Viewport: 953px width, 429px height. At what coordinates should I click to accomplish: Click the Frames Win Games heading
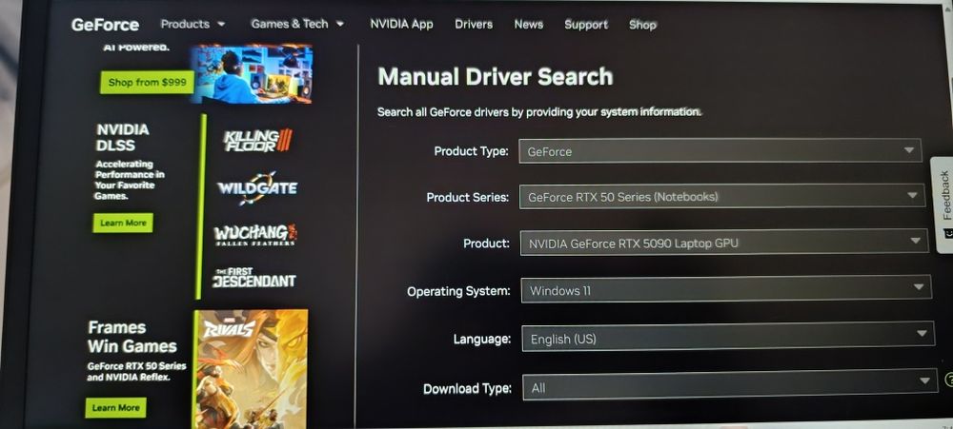point(132,337)
